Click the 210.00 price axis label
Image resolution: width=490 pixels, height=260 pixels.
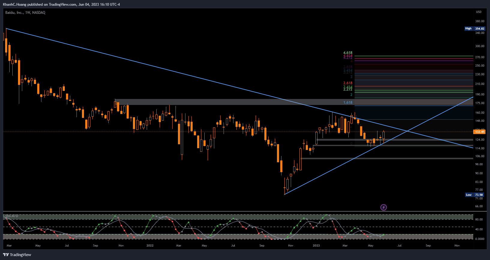click(480, 84)
